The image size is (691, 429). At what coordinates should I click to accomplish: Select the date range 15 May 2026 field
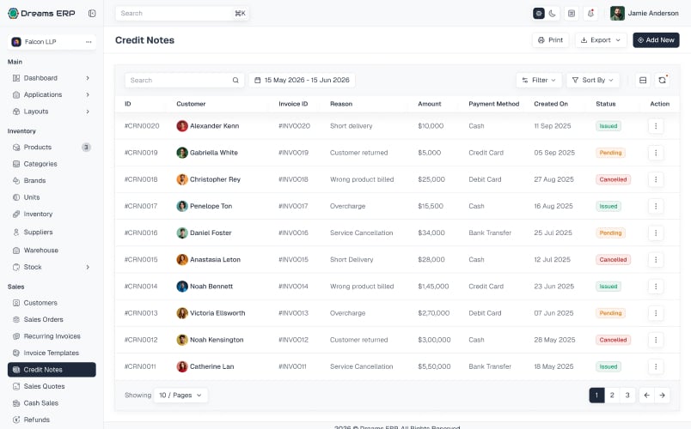pos(303,80)
